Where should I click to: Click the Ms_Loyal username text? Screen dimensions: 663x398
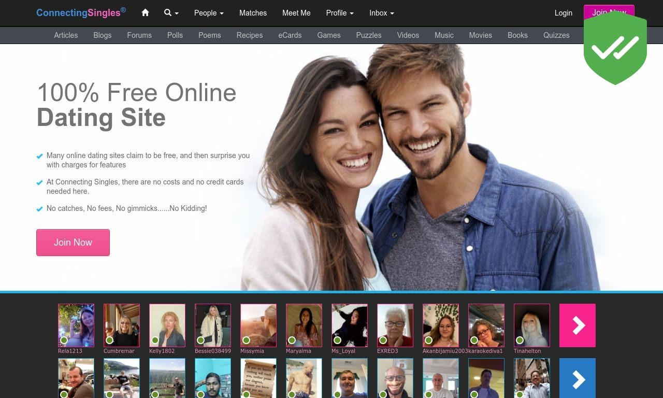pos(343,351)
